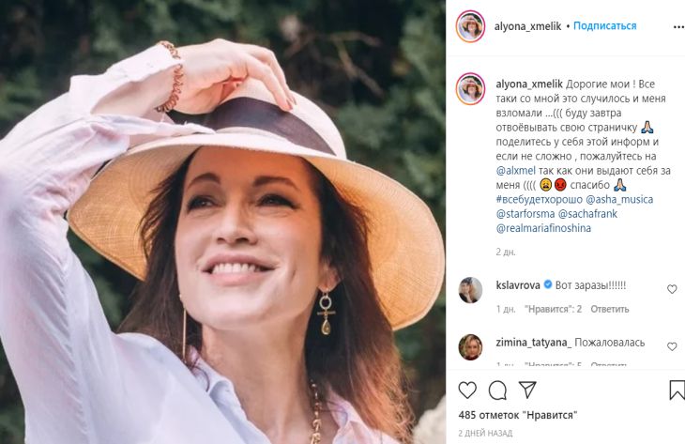Click the Подписаться follow button
The width and height of the screenshot is (685, 444).
tap(605, 25)
